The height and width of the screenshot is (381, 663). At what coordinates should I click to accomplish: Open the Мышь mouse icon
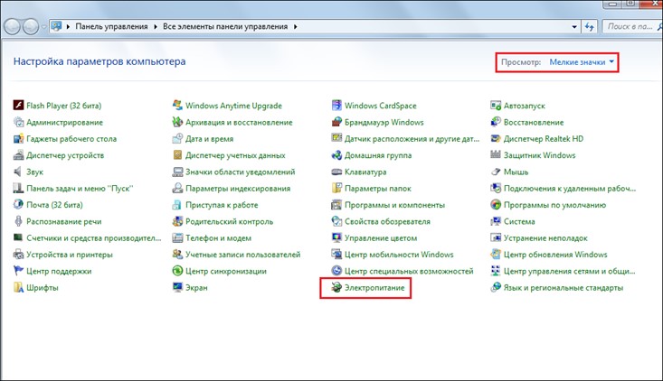pos(496,172)
